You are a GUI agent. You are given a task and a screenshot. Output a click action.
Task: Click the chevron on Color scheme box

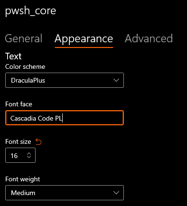click(x=116, y=80)
